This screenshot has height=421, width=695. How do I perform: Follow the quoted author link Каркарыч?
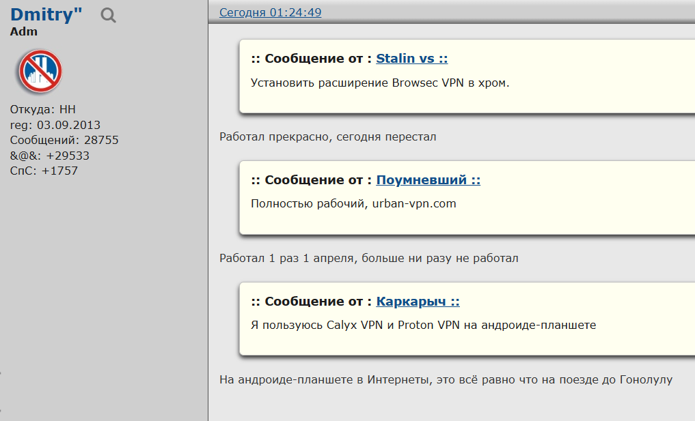(x=418, y=302)
